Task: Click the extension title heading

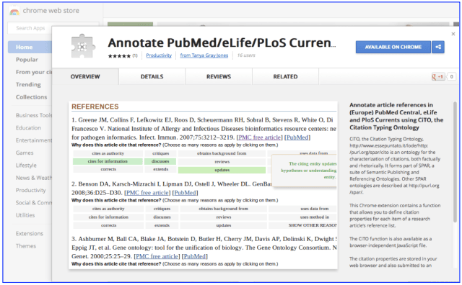Action: click(222, 43)
